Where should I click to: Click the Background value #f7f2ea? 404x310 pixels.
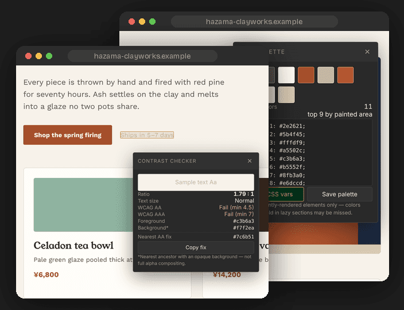tap(243, 228)
